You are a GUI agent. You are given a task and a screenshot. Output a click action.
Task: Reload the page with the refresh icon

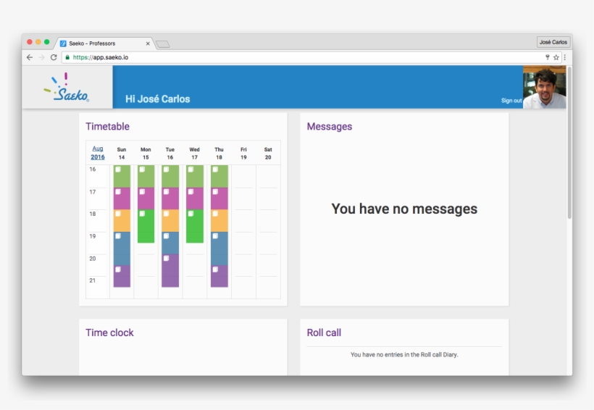coord(54,57)
